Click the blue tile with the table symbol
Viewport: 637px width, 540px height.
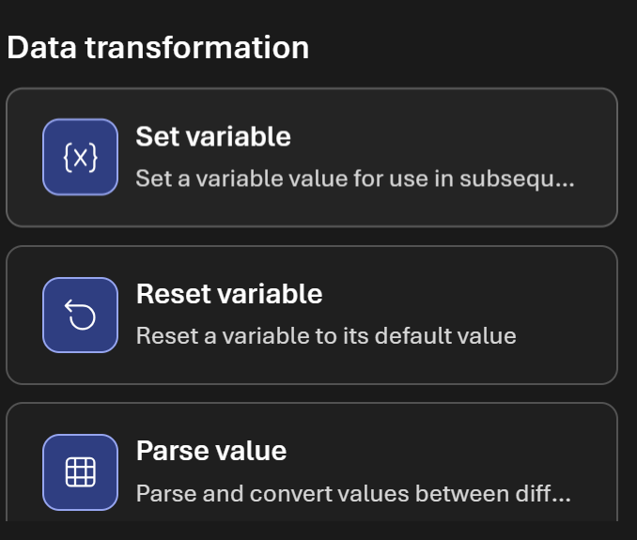click(80, 471)
